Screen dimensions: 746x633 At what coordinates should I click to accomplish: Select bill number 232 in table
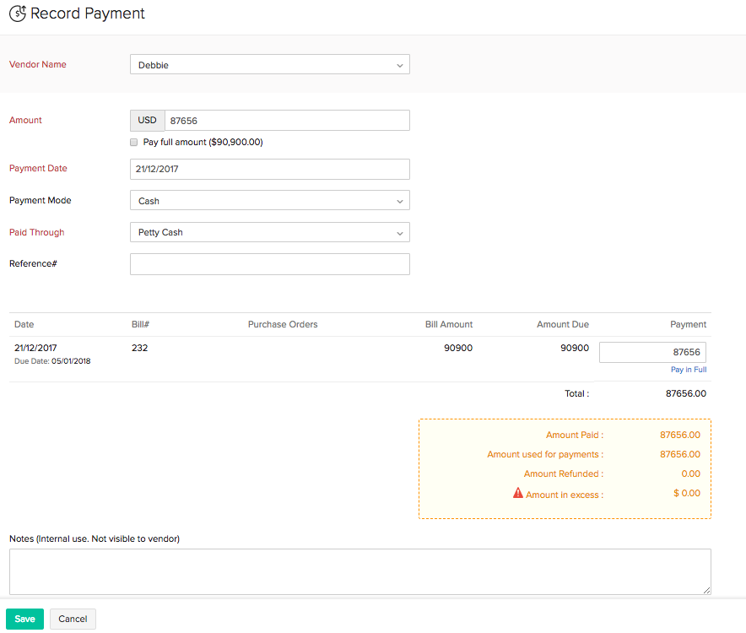[140, 348]
